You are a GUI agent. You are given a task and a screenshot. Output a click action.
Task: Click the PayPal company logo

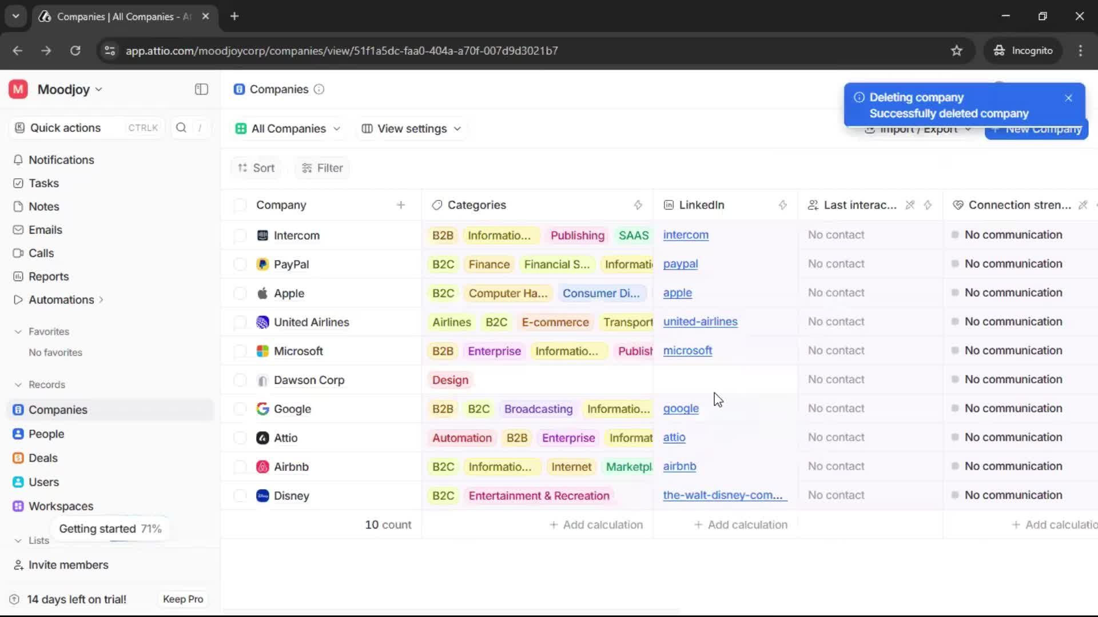click(262, 265)
